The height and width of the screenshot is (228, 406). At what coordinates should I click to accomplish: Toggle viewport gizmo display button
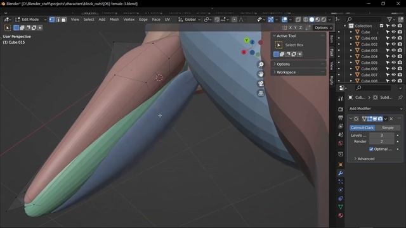pyautogui.click(x=271, y=20)
